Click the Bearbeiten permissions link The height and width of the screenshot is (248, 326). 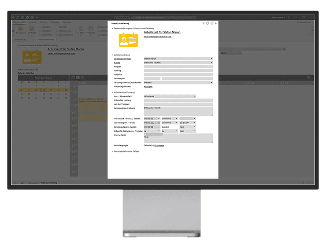pos(159,145)
